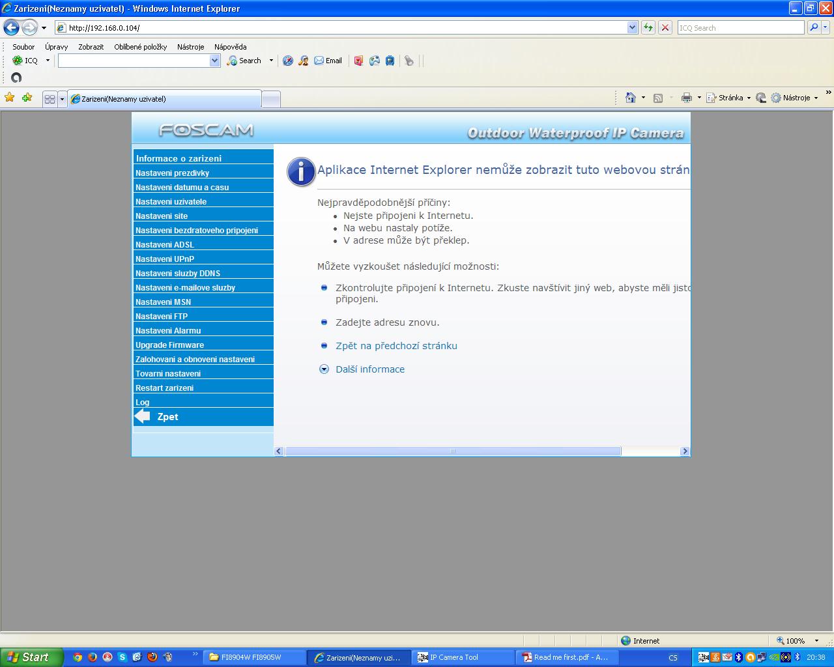Open the ICQ toolbar flower icon
The image size is (834, 667).
pos(18,61)
